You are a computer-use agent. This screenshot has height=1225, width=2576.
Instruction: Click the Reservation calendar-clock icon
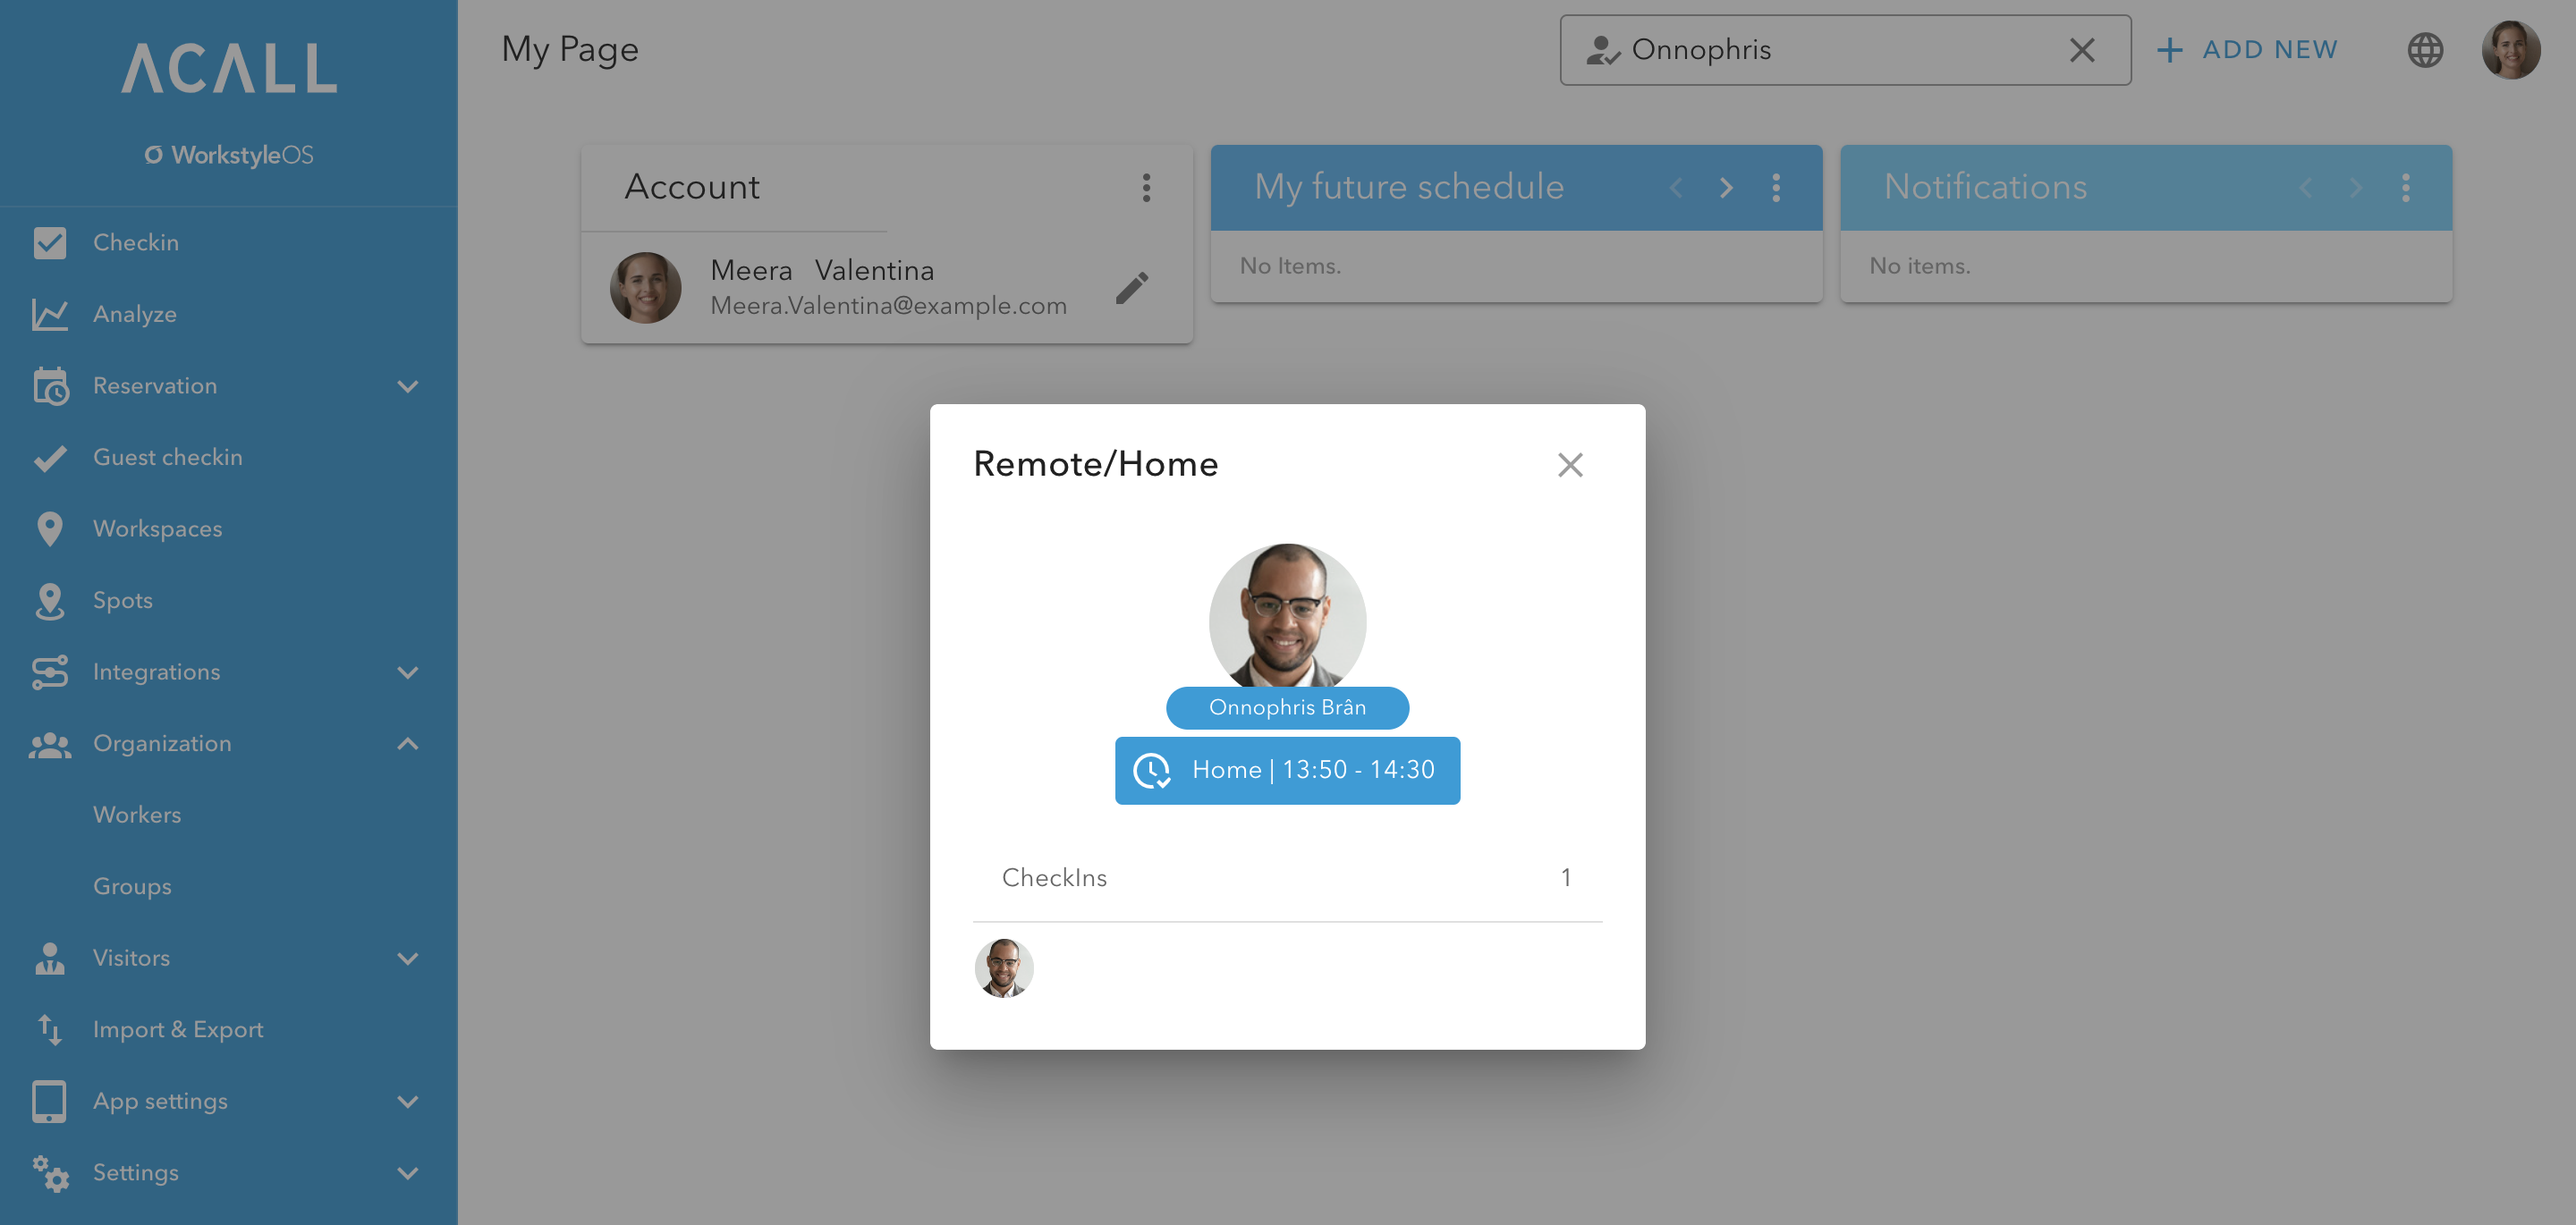point(50,386)
